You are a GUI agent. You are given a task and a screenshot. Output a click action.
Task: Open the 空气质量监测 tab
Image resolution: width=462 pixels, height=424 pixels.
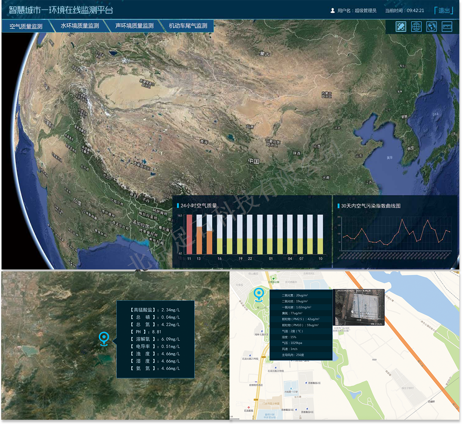click(26, 26)
